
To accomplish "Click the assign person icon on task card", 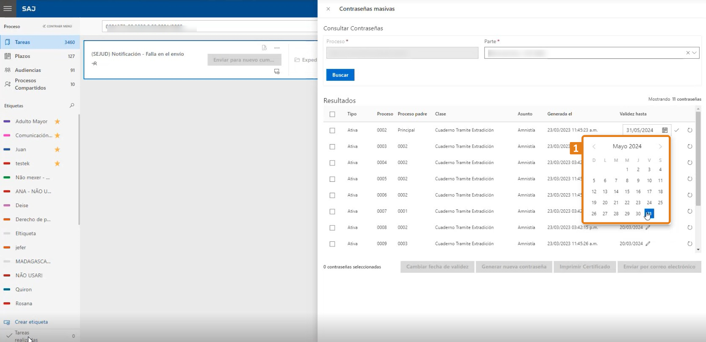I will tap(94, 63).
